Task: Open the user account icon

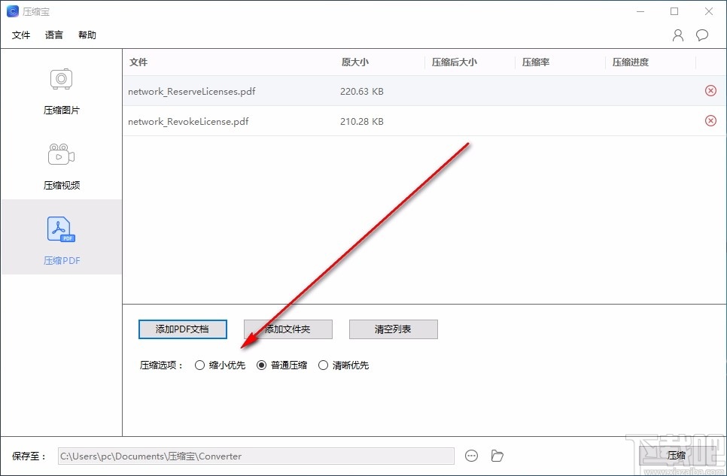Action: [678, 35]
